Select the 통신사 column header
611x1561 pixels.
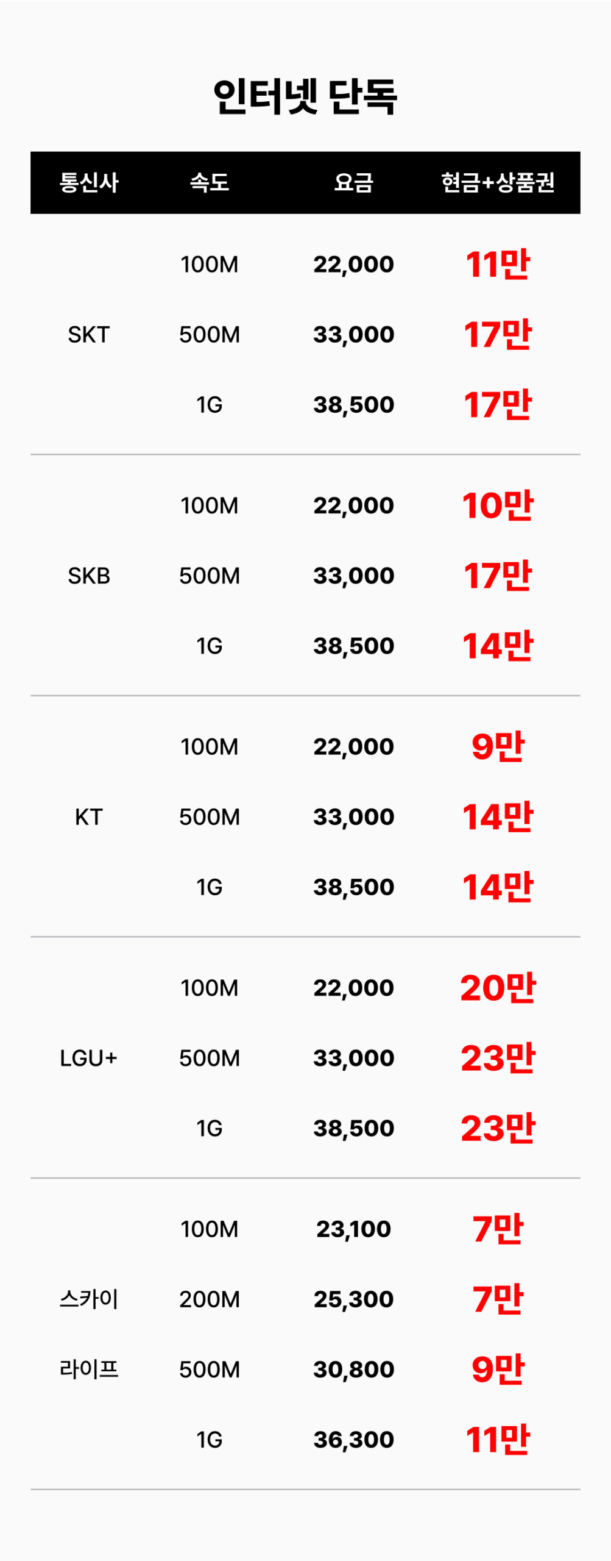coord(89,182)
